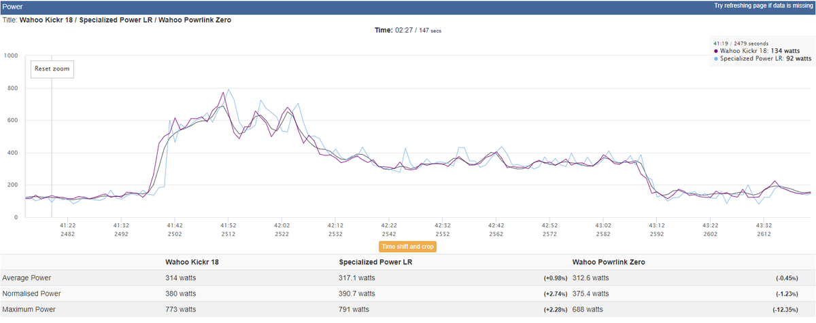Click the 42:12 x-axis tick label
816x323 pixels.
click(335, 225)
